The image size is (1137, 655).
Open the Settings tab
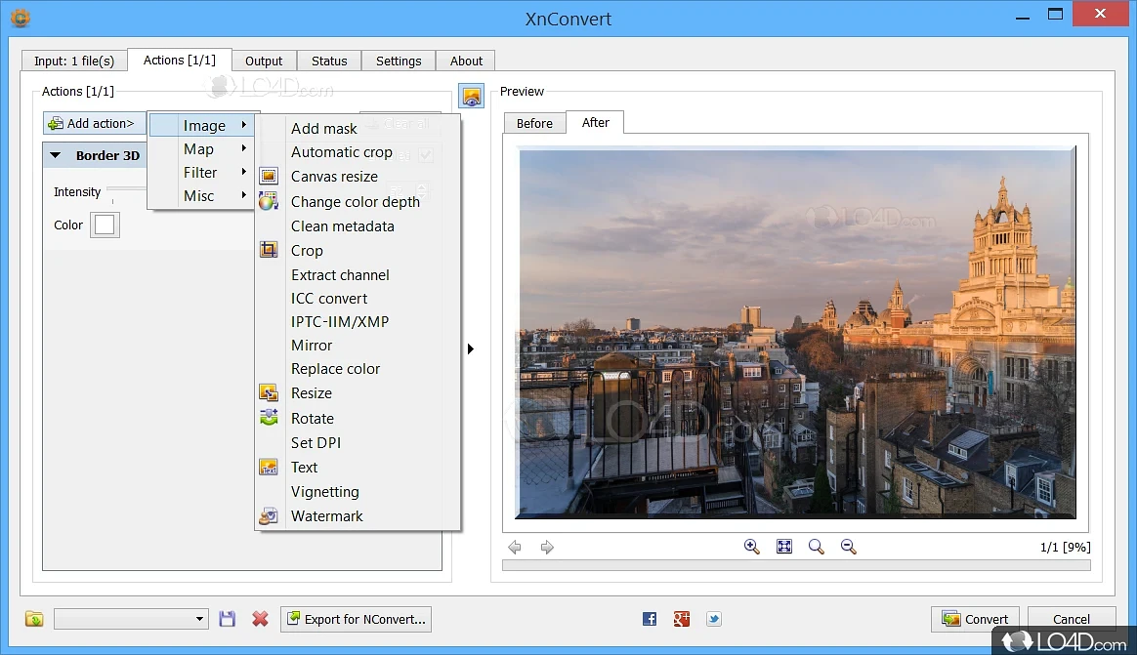point(399,61)
